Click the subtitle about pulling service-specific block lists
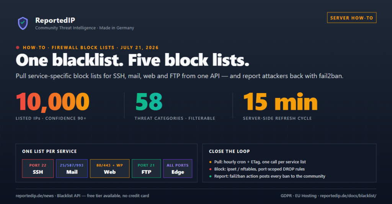392x204 pixels. pyautogui.click(x=180, y=76)
